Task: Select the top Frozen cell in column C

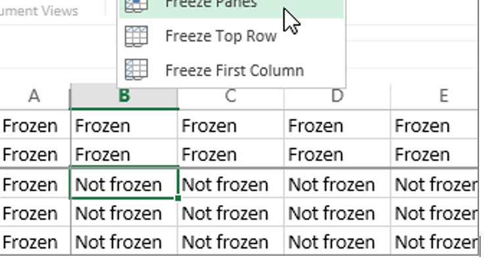Action: point(231,125)
